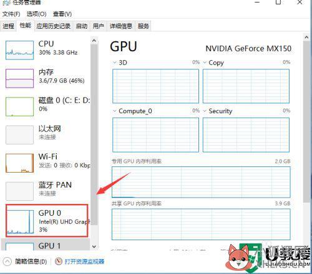The width and height of the screenshot is (312, 274).
Task: Open the 打开资源监视器 link
Action: 84,261
